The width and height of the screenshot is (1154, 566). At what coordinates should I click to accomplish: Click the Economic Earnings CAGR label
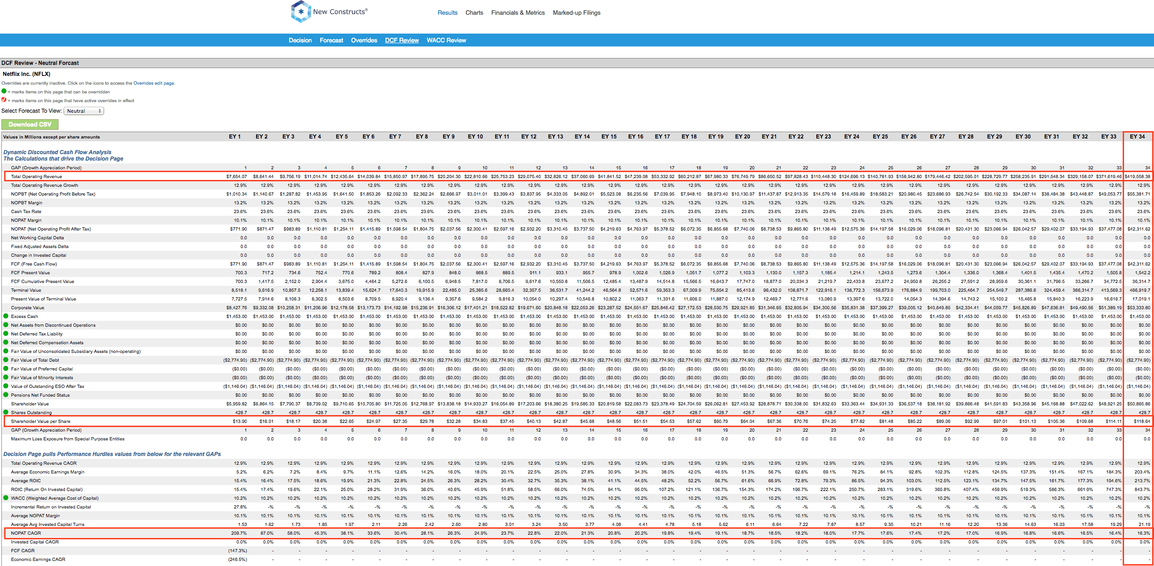point(38,559)
